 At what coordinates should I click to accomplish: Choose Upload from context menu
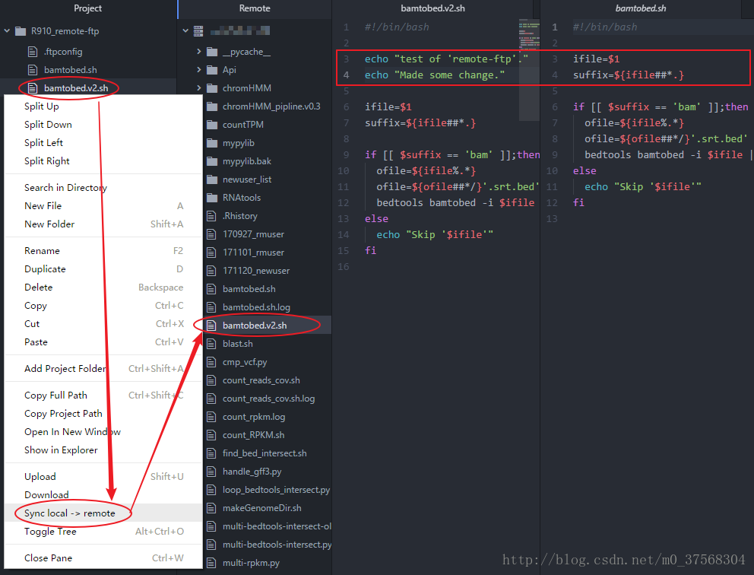click(103, 476)
